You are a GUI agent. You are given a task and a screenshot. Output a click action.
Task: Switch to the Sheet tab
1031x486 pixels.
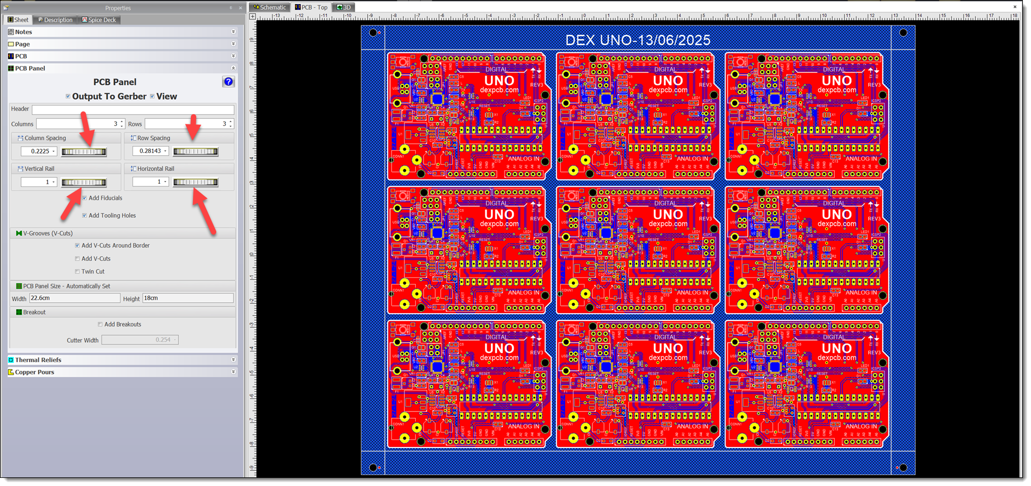pyautogui.click(x=18, y=20)
